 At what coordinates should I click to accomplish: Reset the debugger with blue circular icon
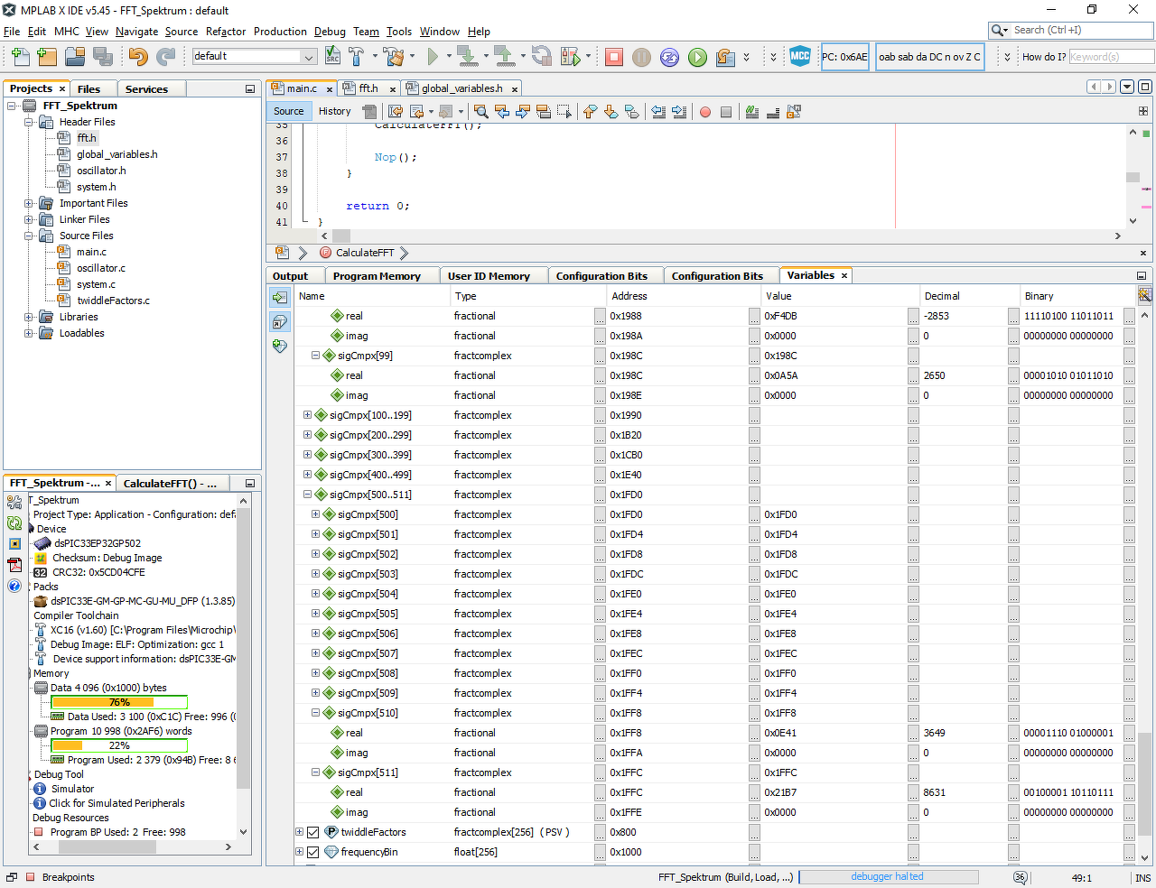(669, 57)
